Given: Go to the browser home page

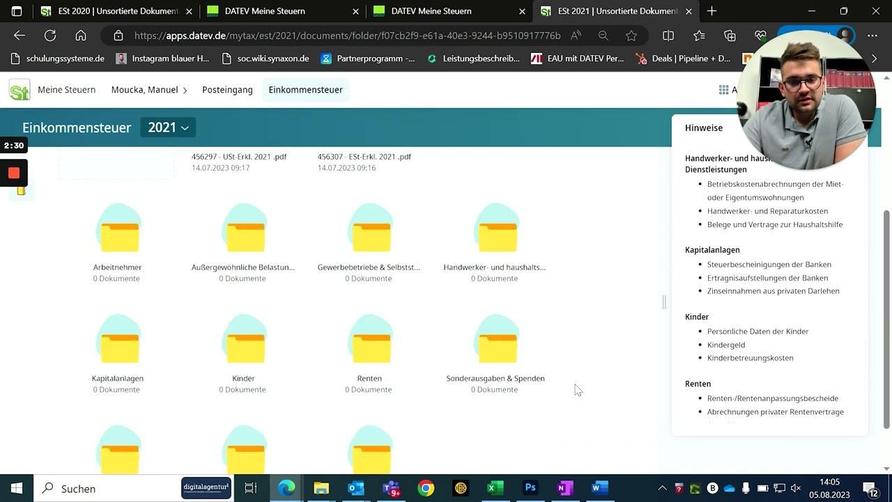Looking at the screenshot, I should coord(81,36).
